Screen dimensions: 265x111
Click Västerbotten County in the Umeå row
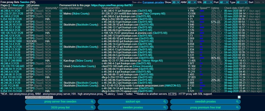click(83, 66)
